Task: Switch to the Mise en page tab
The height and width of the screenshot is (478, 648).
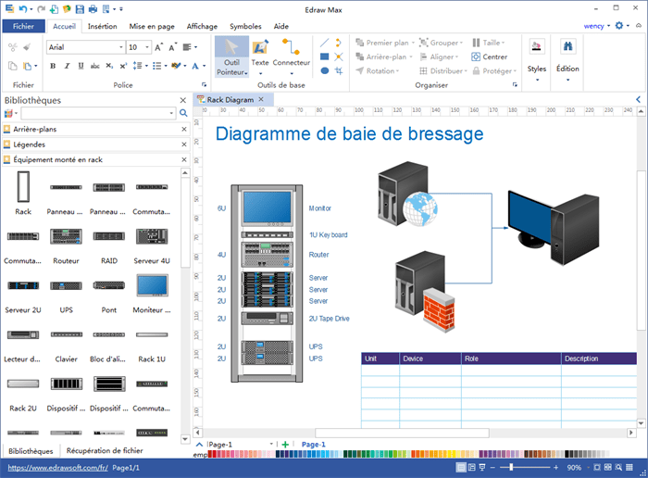Action: [x=152, y=26]
